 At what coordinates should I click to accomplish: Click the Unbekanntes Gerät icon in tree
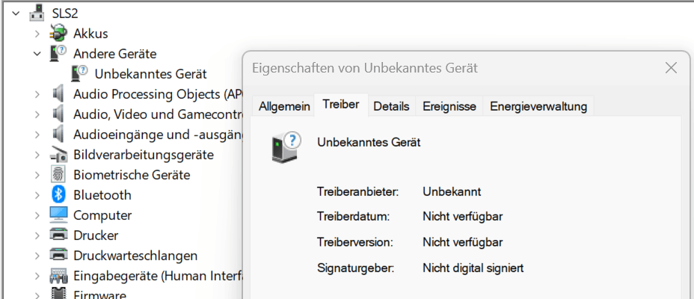pyautogui.click(x=80, y=74)
